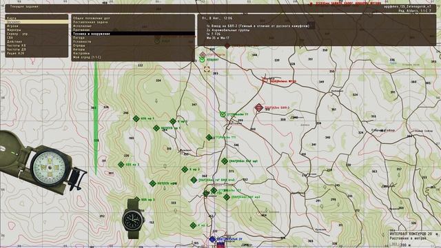Open the Общее положение дел briefing note
The height and width of the screenshot is (248, 441).
[91, 18]
